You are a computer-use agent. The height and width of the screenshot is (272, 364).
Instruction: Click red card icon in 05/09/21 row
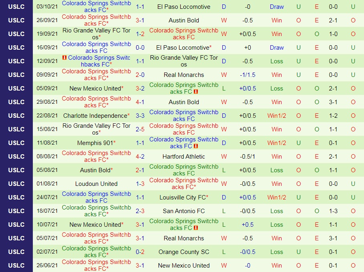click(196, 91)
